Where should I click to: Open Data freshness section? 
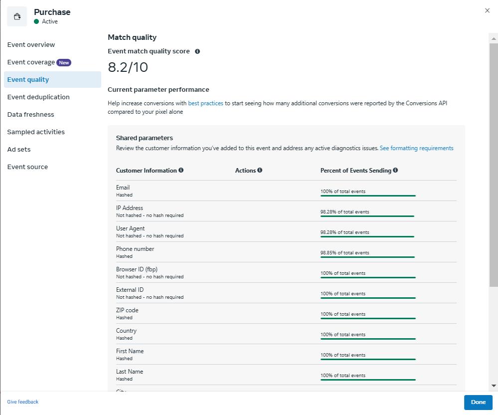31,115
